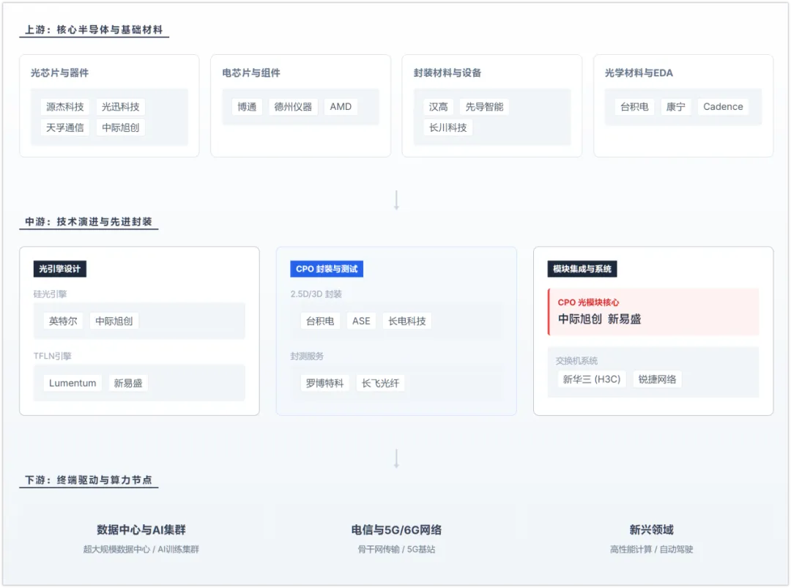Select the 新兴领域 title

[651, 530]
